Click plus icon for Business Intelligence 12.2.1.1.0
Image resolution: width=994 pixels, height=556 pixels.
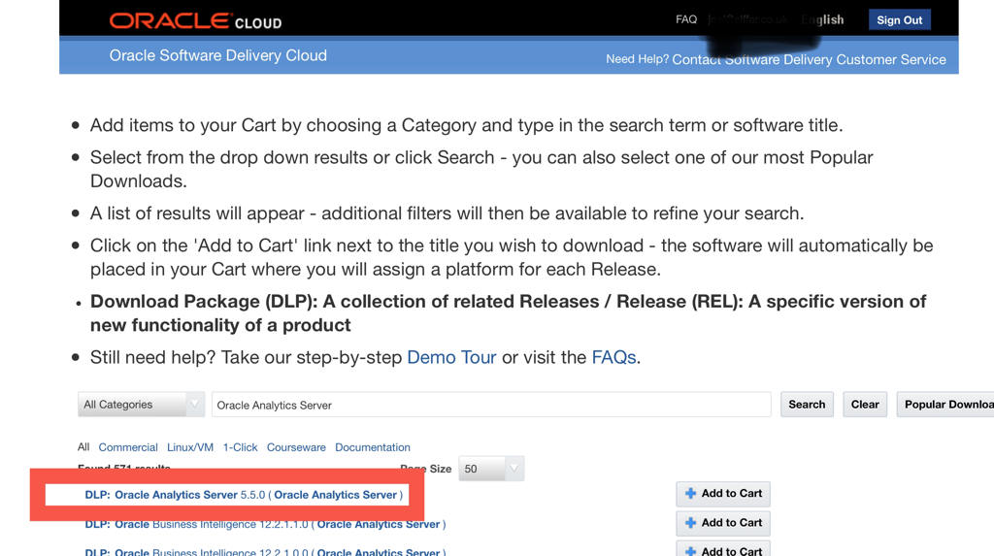click(x=690, y=523)
